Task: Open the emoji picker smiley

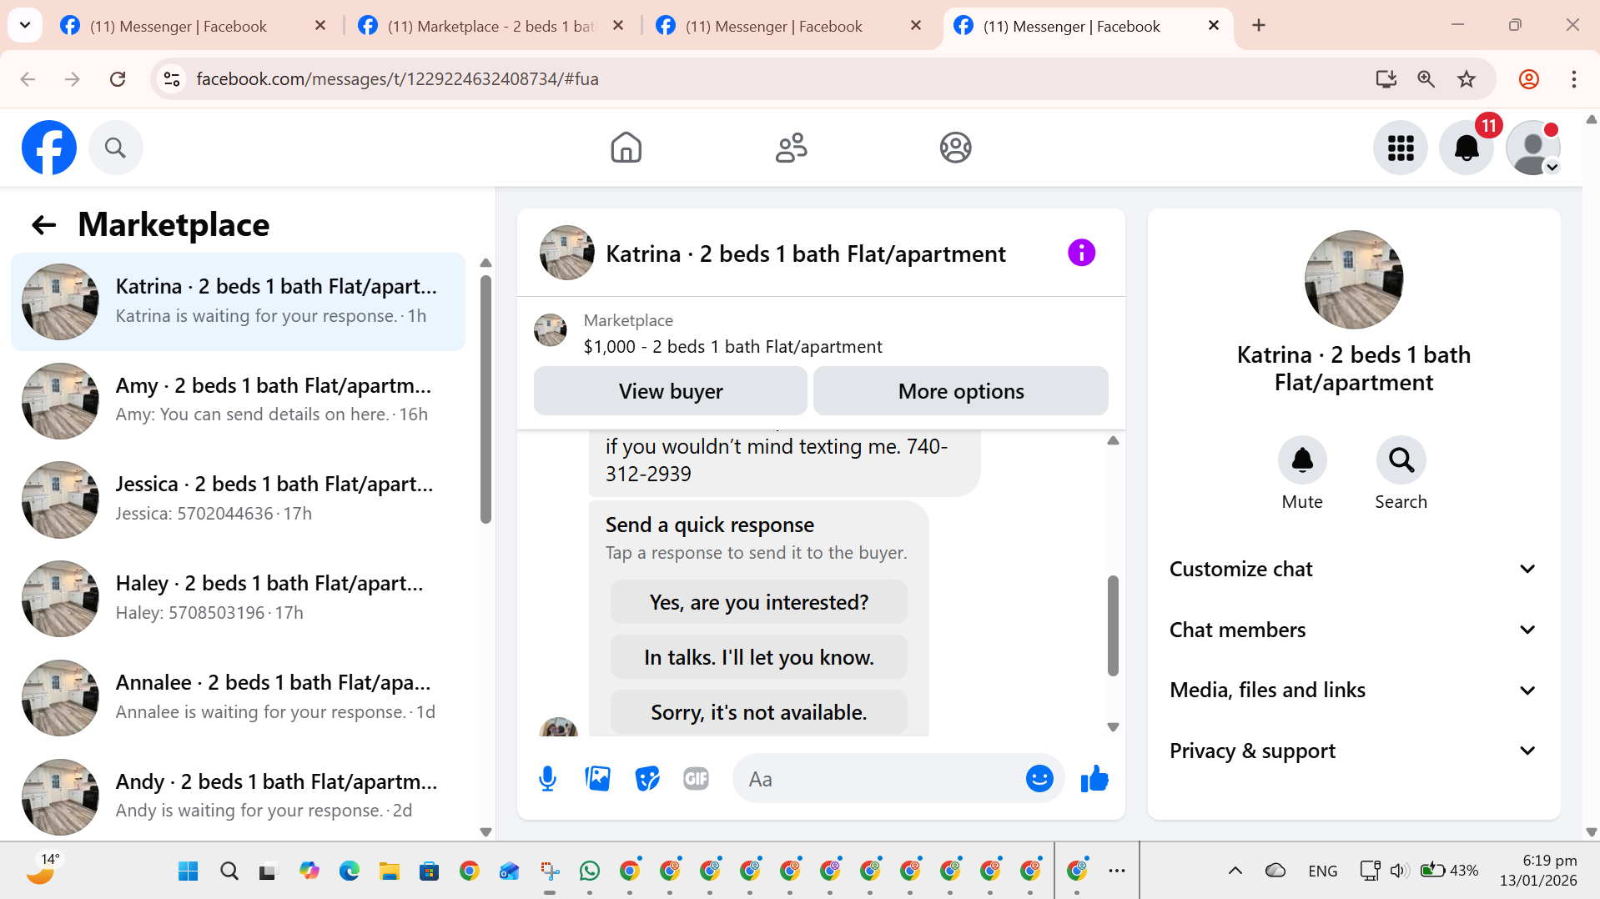Action: tap(1039, 779)
